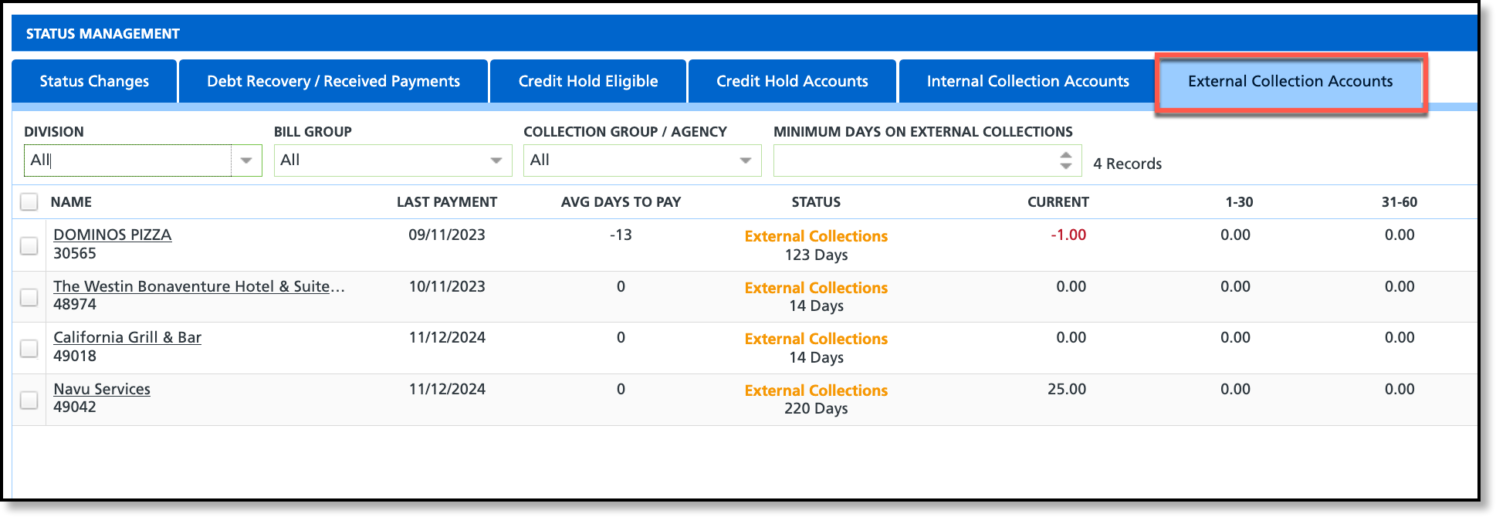Check the DOMINOS PIZZA row checkbox
1496x517 pixels.
(29, 245)
